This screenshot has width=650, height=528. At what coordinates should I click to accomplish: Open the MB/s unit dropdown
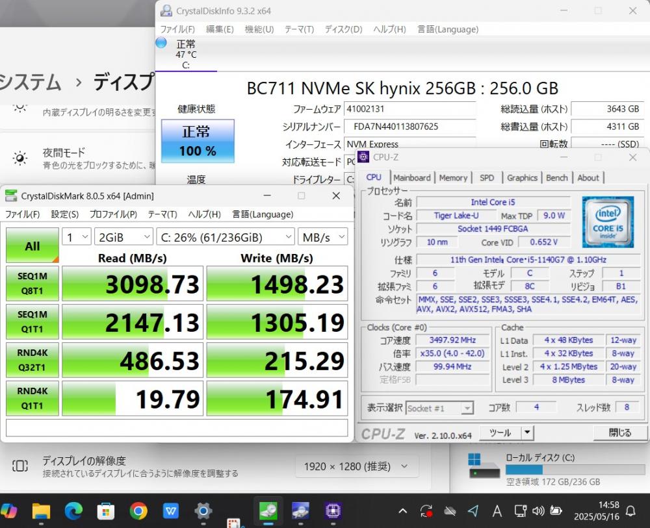[323, 237]
